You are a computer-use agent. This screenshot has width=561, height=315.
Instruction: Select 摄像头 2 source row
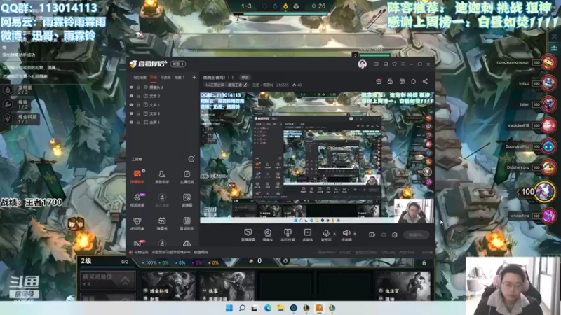(163, 87)
